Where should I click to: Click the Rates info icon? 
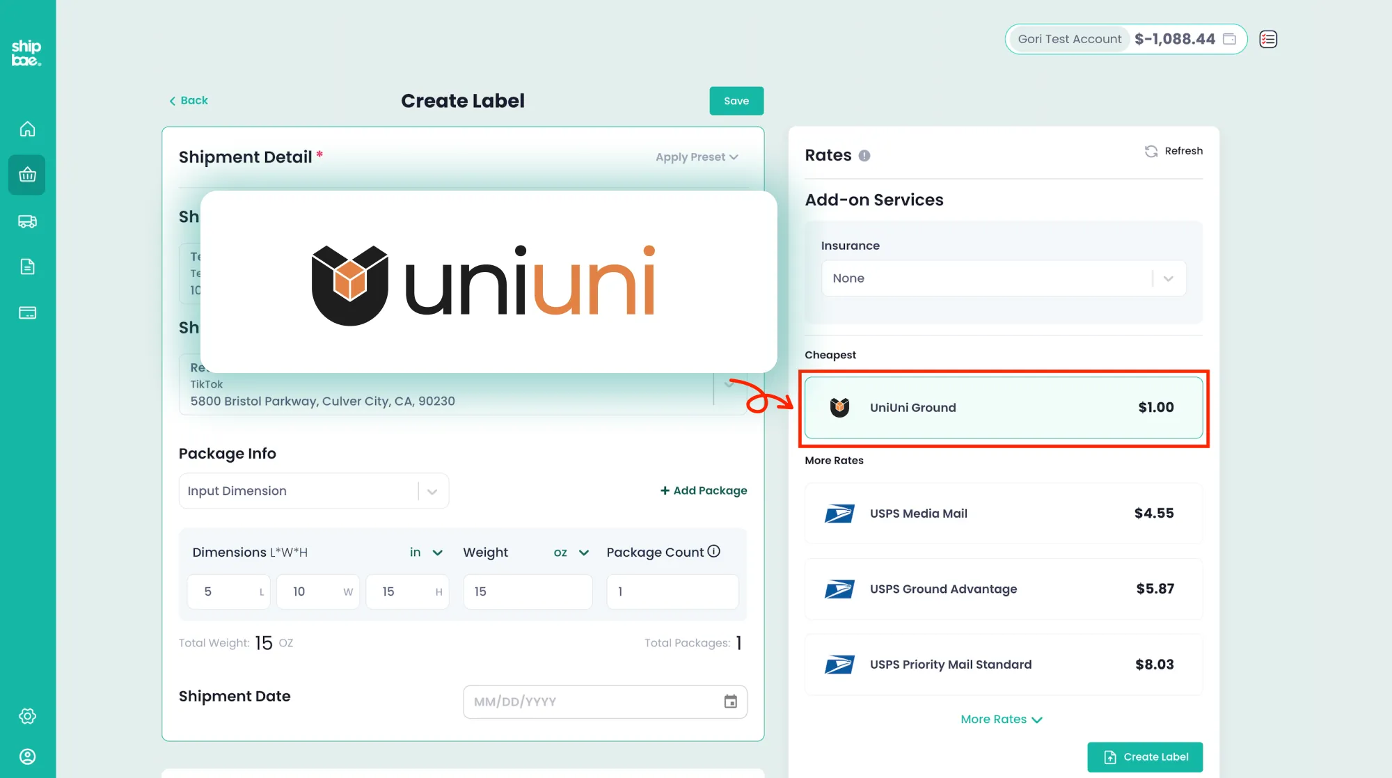tap(864, 156)
